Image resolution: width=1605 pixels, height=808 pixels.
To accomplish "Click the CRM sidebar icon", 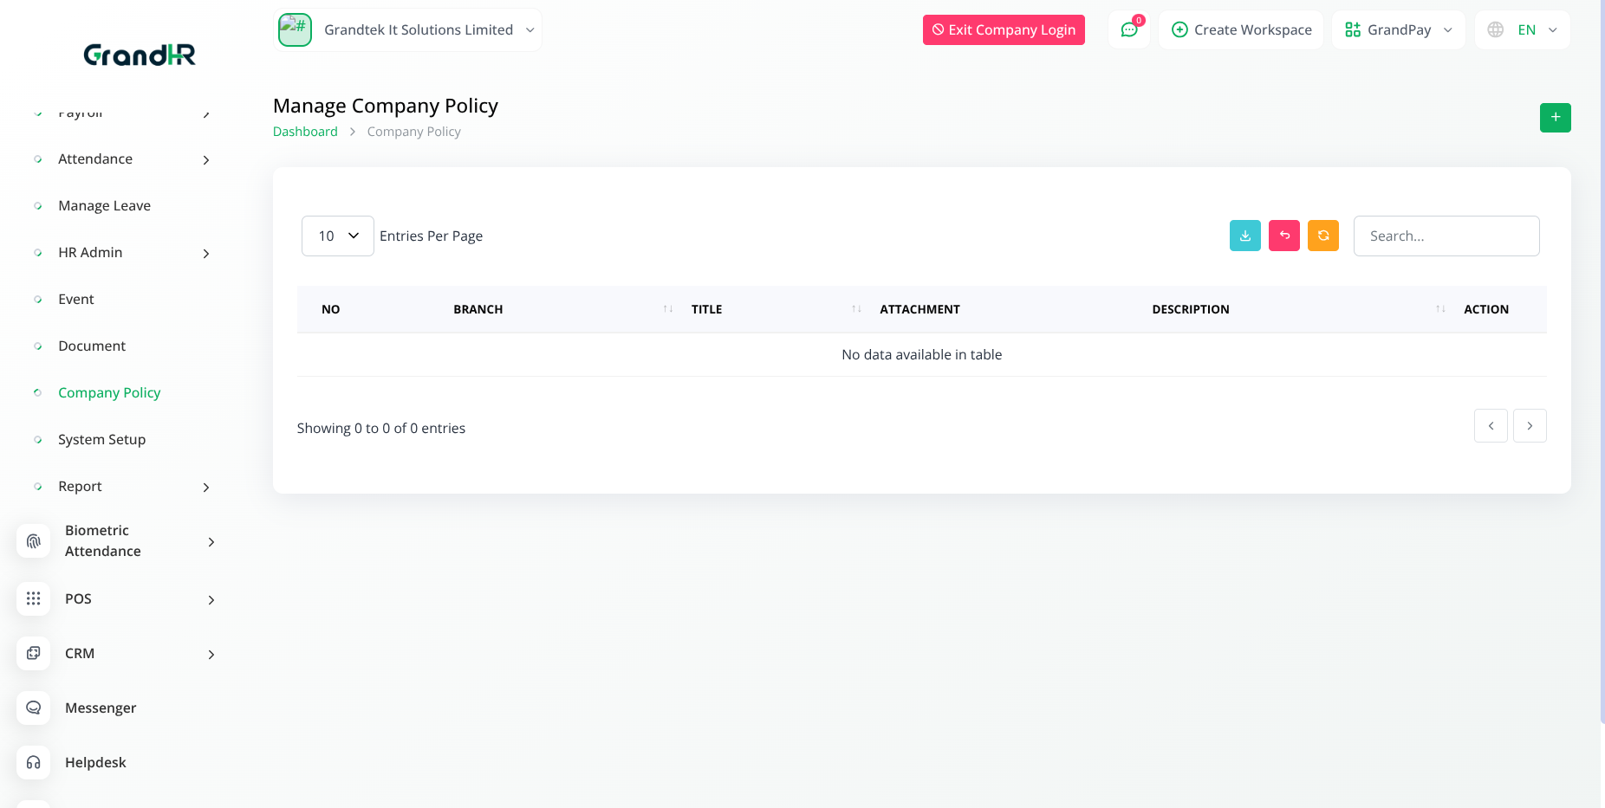I will point(34,653).
